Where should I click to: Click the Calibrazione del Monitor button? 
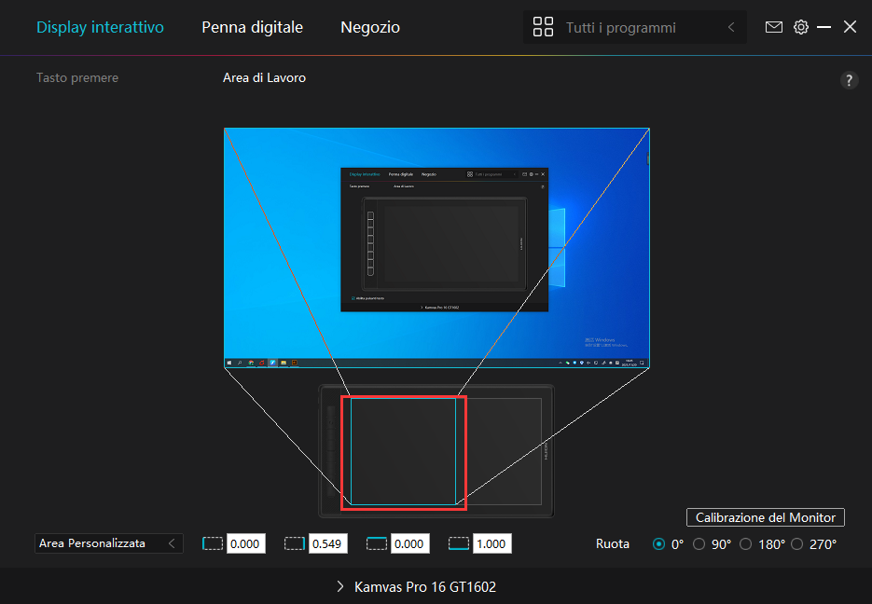[765, 517]
